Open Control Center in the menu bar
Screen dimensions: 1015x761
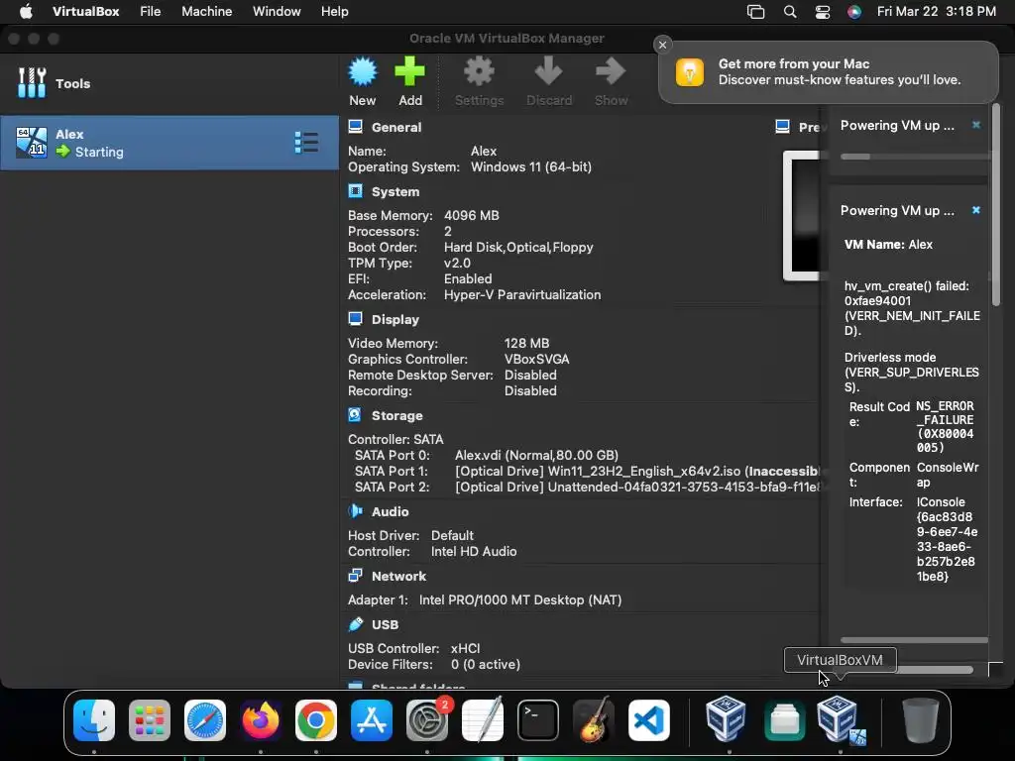[822, 12]
